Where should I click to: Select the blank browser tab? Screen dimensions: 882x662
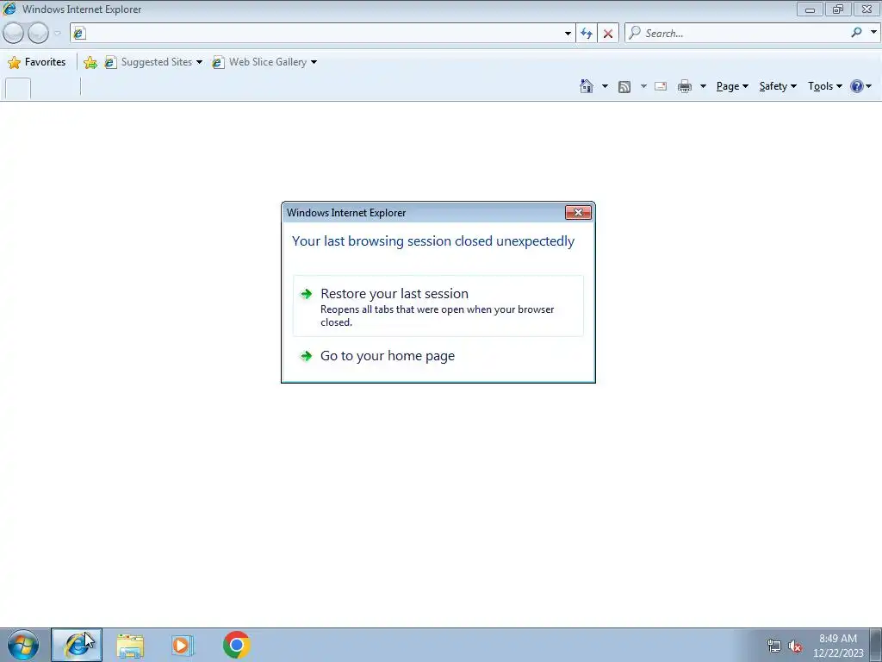(x=17, y=89)
